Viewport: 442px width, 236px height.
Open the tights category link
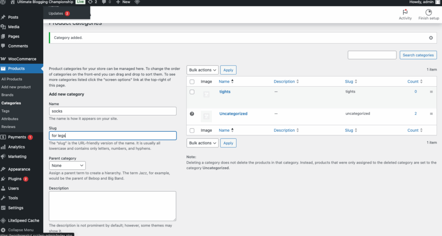click(x=225, y=91)
